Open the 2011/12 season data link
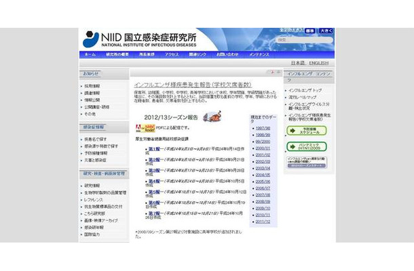 (x=263, y=222)
